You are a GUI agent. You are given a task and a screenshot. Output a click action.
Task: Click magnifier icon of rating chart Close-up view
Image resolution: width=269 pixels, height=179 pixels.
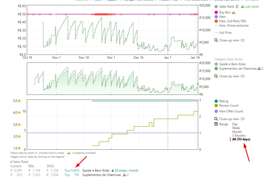point(216,119)
